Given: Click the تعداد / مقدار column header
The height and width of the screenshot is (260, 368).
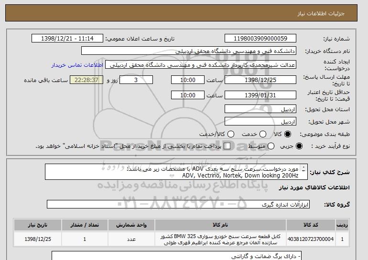Looking at the screenshot, I should pyautogui.click(x=85, y=225).
